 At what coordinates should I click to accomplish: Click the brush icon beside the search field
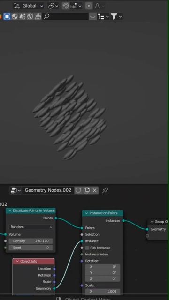(38, 17)
